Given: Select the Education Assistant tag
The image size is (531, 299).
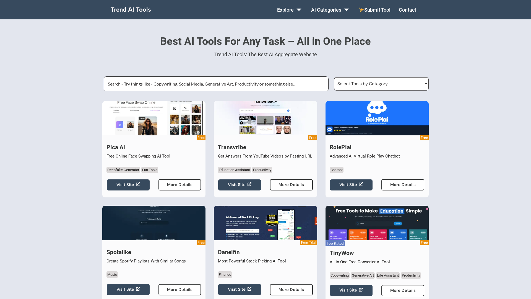Looking at the screenshot, I should pos(234,170).
